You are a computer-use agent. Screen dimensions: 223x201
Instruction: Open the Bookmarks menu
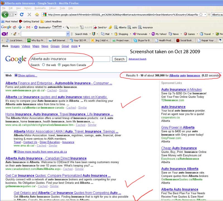click(40, 8)
